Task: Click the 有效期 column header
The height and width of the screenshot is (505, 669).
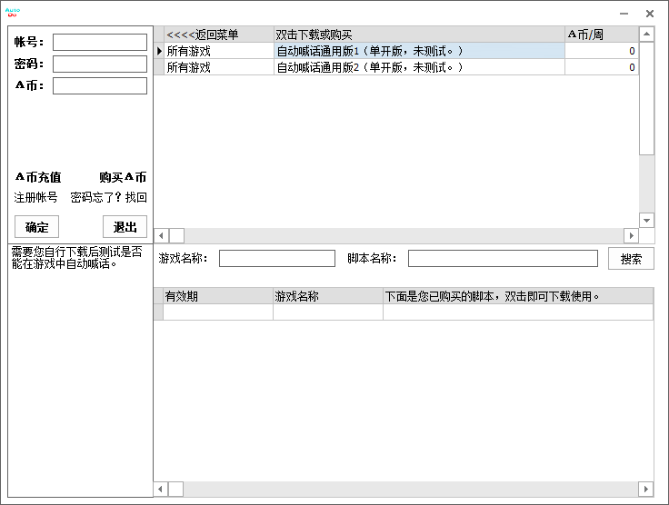Action: coord(218,296)
